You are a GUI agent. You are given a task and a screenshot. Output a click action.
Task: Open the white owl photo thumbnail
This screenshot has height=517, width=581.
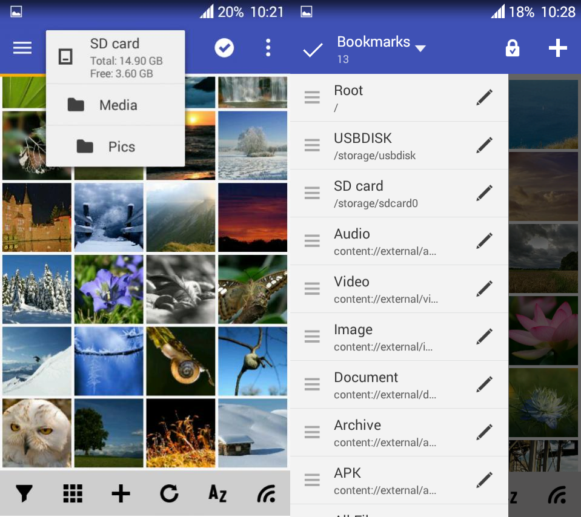pyautogui.click(x=37, y=433)
